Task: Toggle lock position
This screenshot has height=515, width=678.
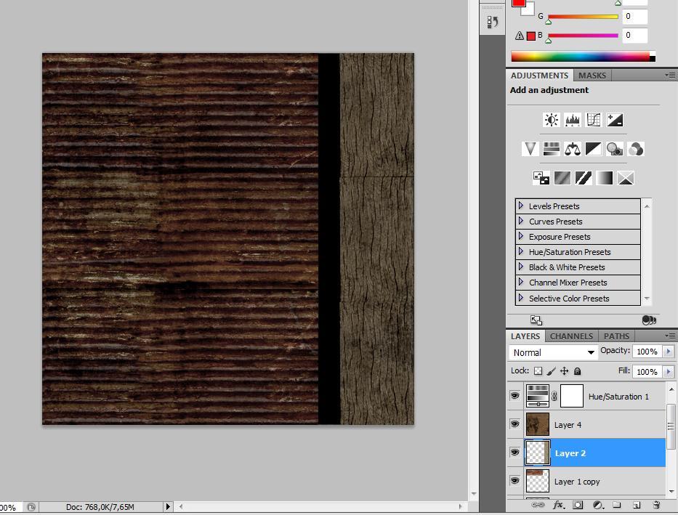Action: point(565,370)
